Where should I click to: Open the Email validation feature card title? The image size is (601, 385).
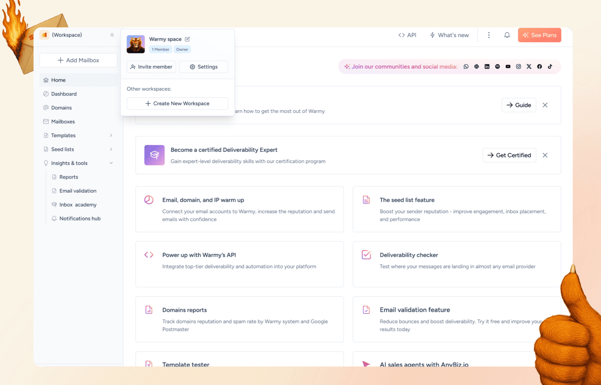click(x=415, y=310)
